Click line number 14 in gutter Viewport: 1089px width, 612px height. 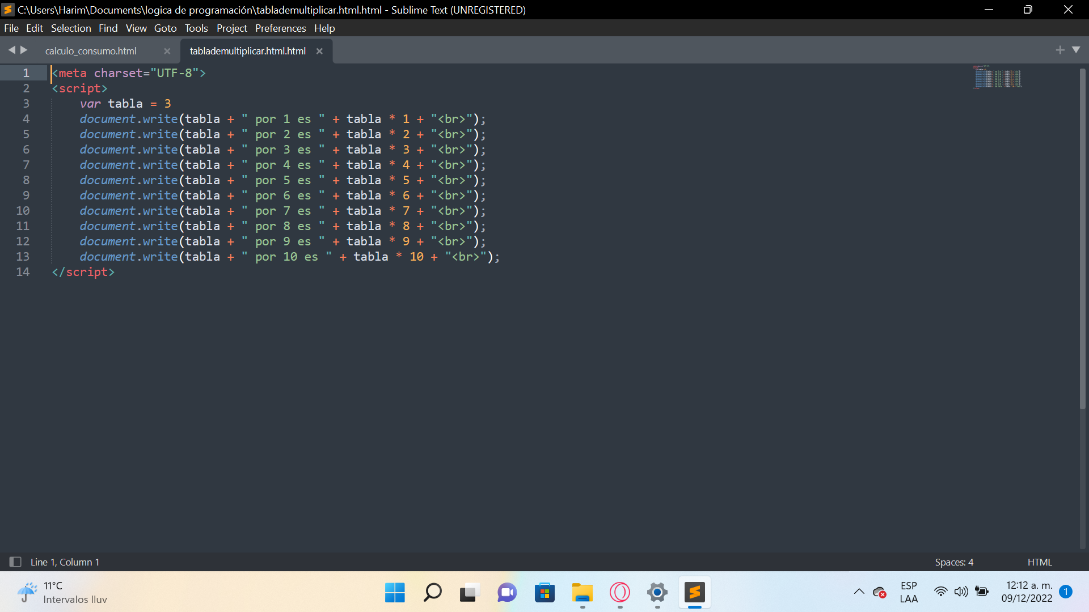click(x=23, y=272)
